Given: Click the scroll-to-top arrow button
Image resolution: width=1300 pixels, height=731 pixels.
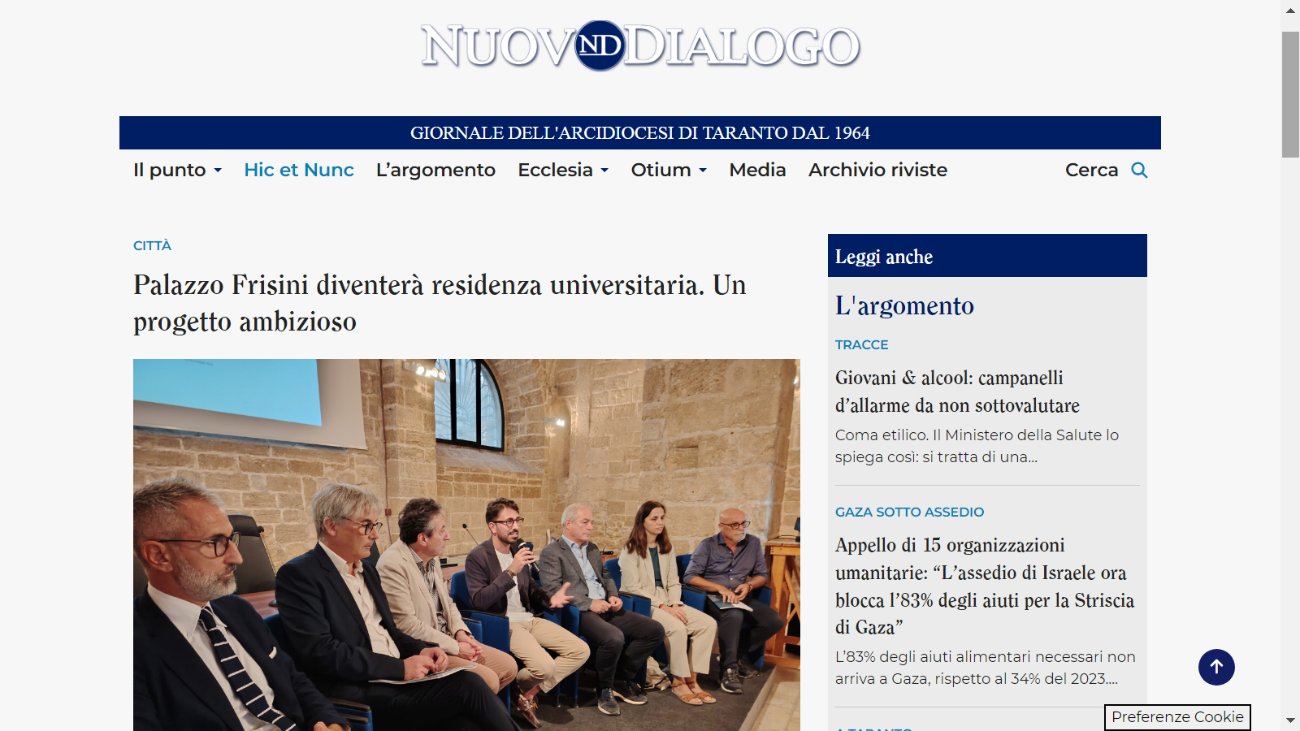Looking at the screenshot, I should pyautogui.click(x=1216, y=667).
